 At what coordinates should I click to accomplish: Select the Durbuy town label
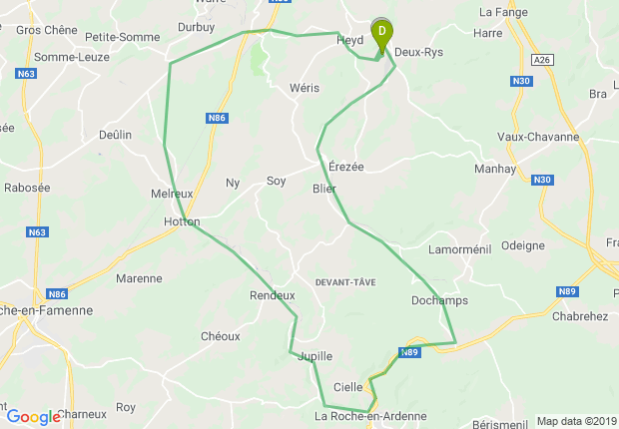click(197, 27)
